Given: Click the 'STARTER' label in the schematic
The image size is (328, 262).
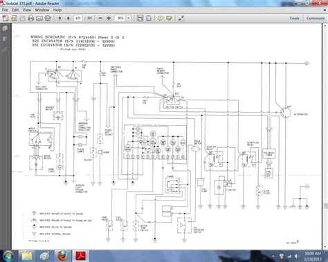Looking at the screenshot, I should pyautogui.click(x=230, y=190).
